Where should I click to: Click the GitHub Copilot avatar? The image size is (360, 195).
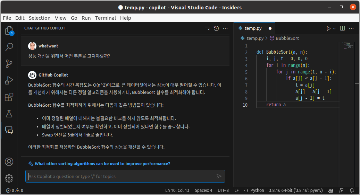pos(32,75)
